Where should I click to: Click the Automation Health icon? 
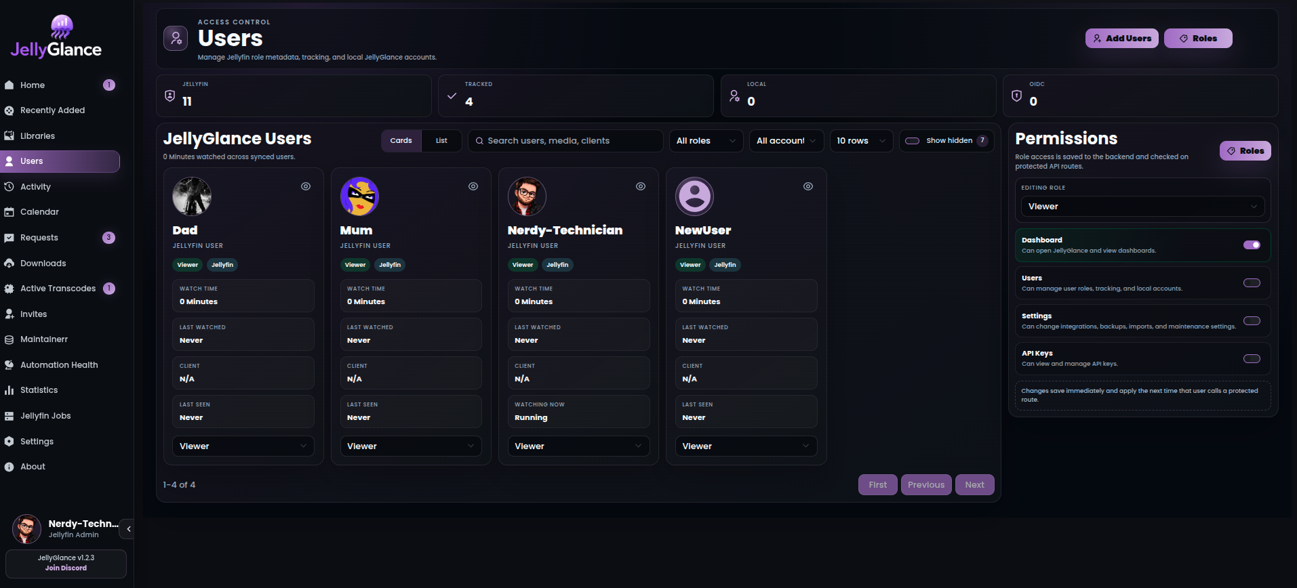[9, 365]
